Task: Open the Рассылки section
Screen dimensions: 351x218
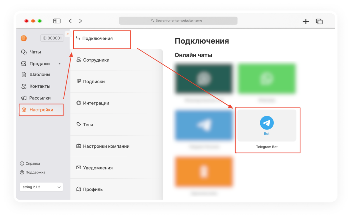Action: click(x=40, y=98)
